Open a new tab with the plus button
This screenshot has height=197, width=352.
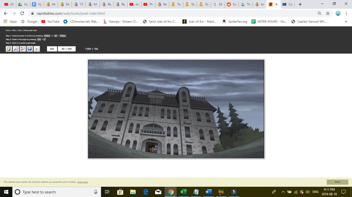(300, 4)
